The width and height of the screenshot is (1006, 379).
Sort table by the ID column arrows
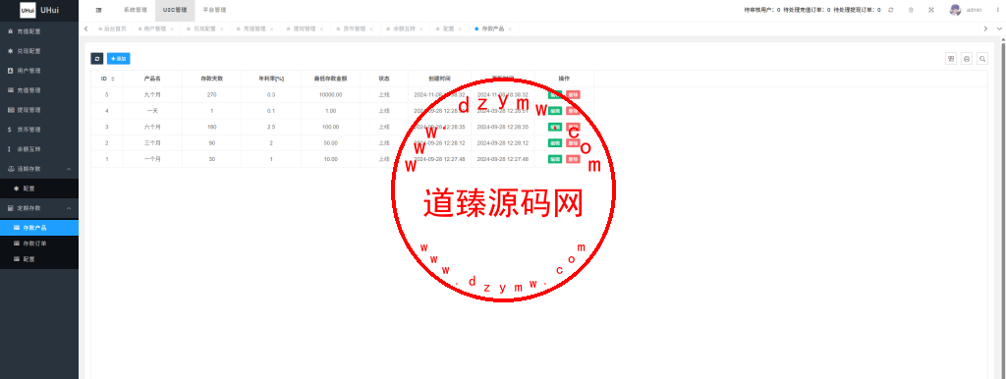coord(113,79)
